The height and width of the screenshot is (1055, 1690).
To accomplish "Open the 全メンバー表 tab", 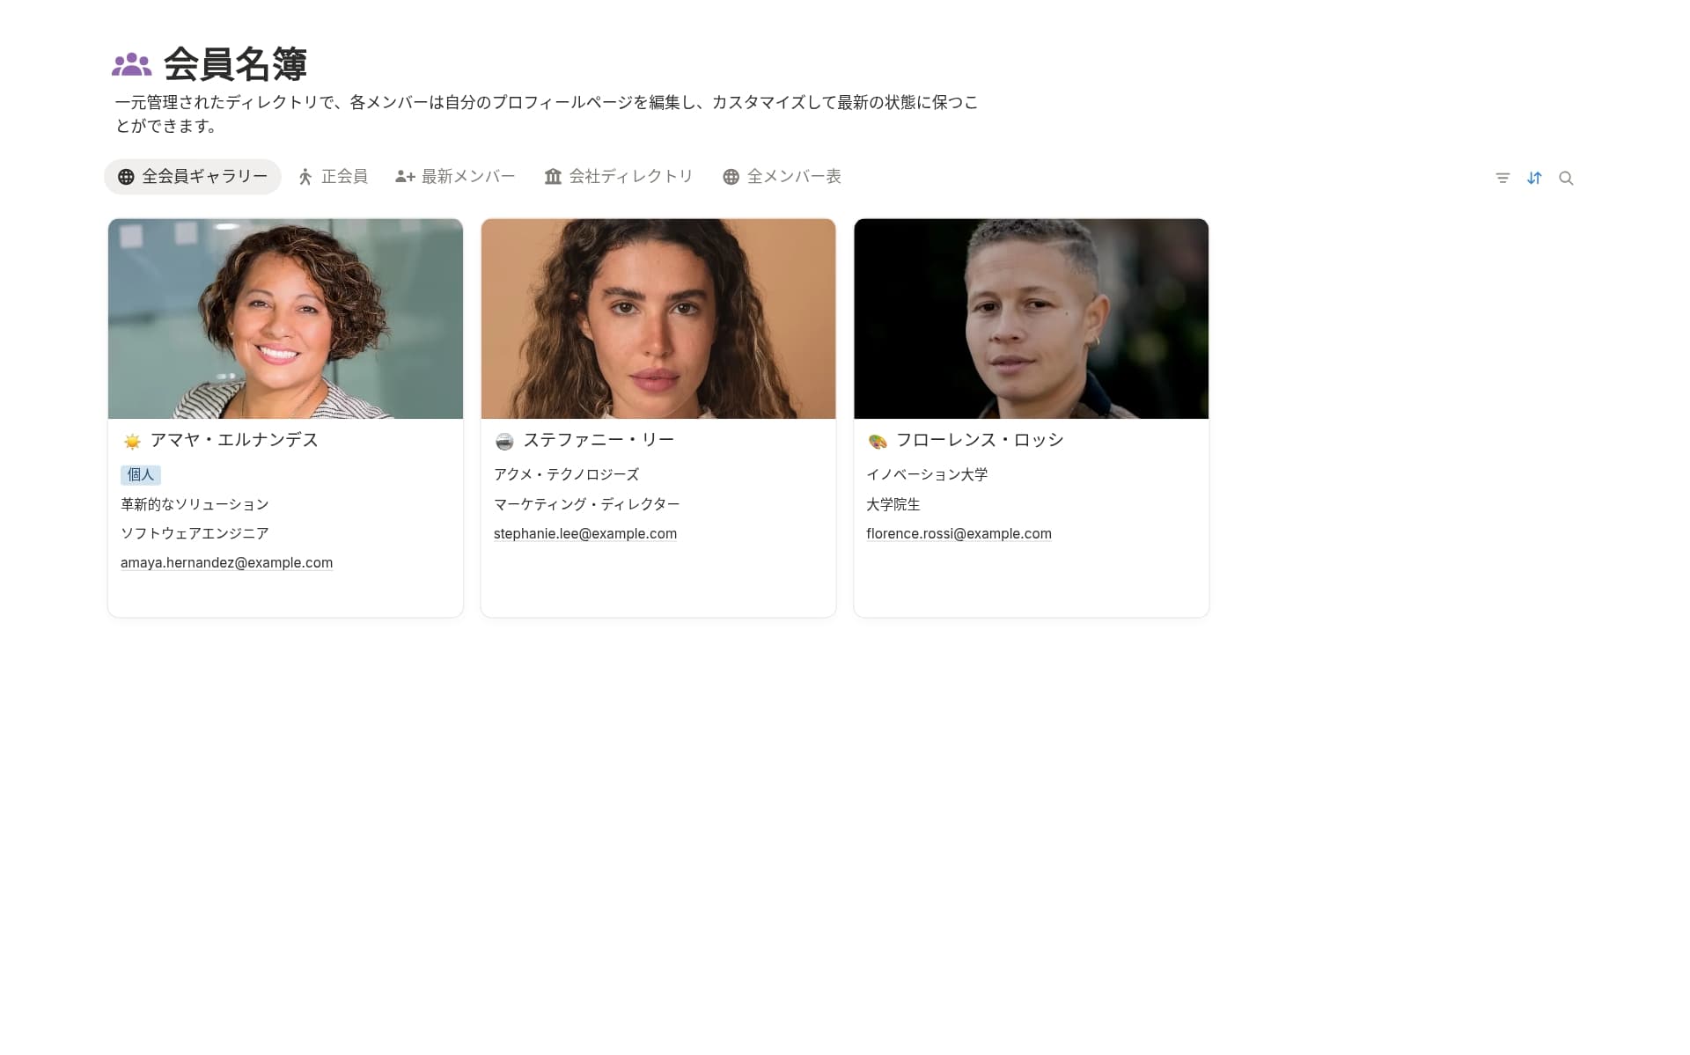I will [x=782, y=177].
